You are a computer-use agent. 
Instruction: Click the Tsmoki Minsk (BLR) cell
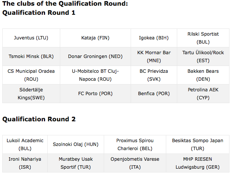coord(31,56)
